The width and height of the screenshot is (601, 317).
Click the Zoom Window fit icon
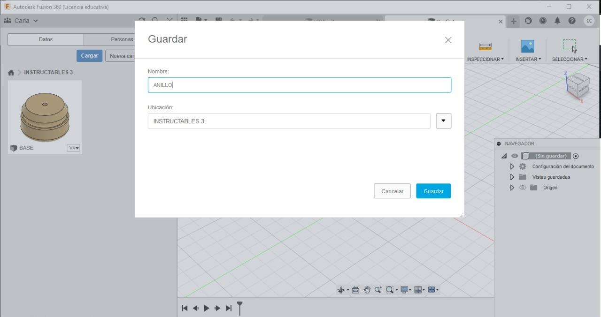[x=390, y=290]
